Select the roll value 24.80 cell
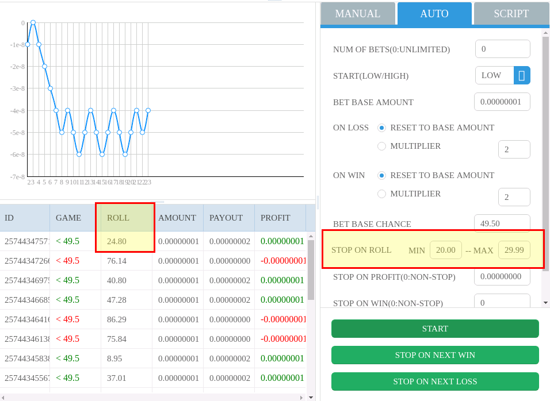Viewport: 550px width, 401px height. coord(127,241)
